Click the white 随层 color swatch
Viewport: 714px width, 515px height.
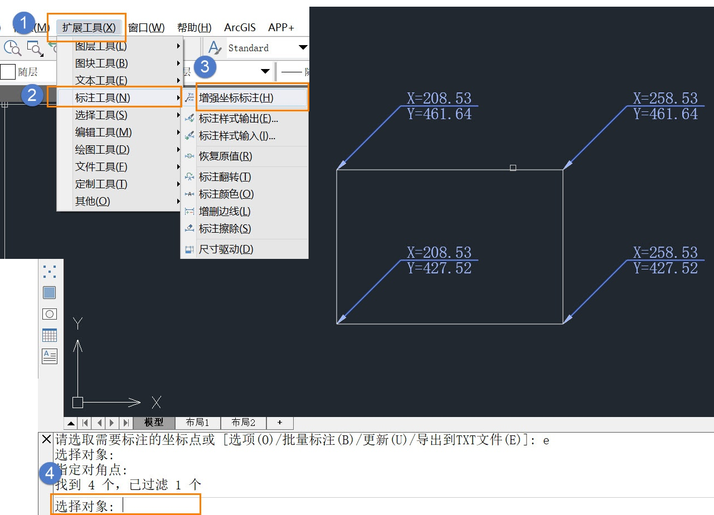(8, 72)
